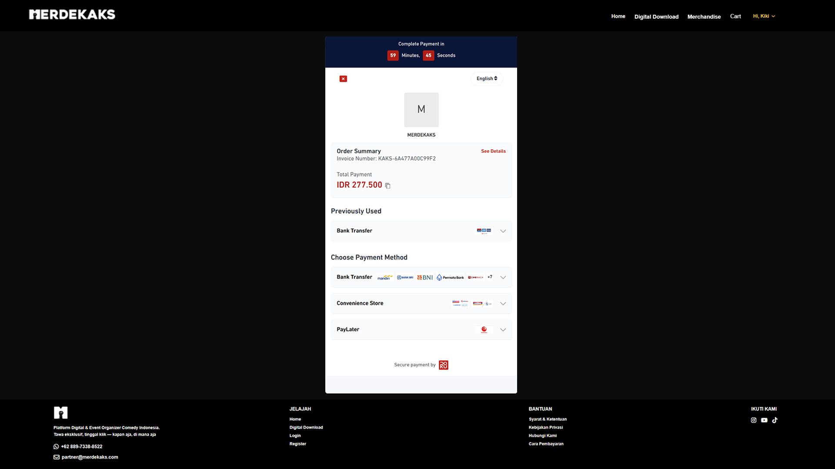Click the BNI bank logo
Screen dimensions: 835x469
[x=425, y=277]
